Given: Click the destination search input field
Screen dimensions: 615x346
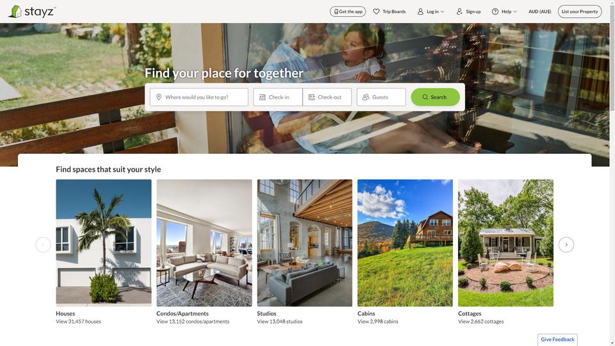Looking at the screenshot, I should pos(199,97).
